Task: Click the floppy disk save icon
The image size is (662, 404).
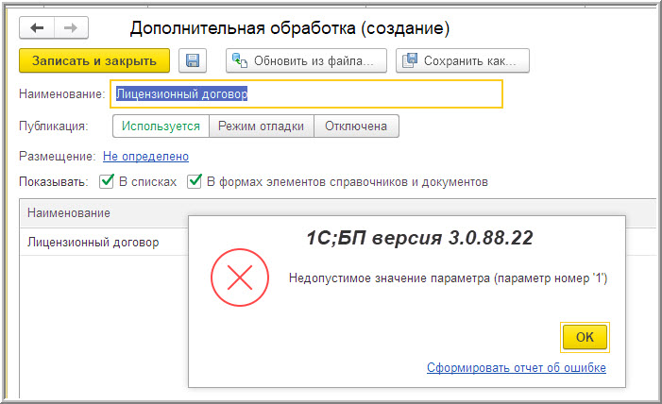Action: pos(193,60)
